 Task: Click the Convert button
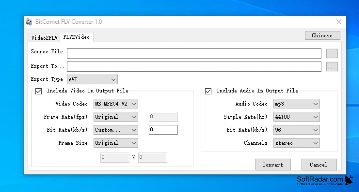tap(273, 165)
